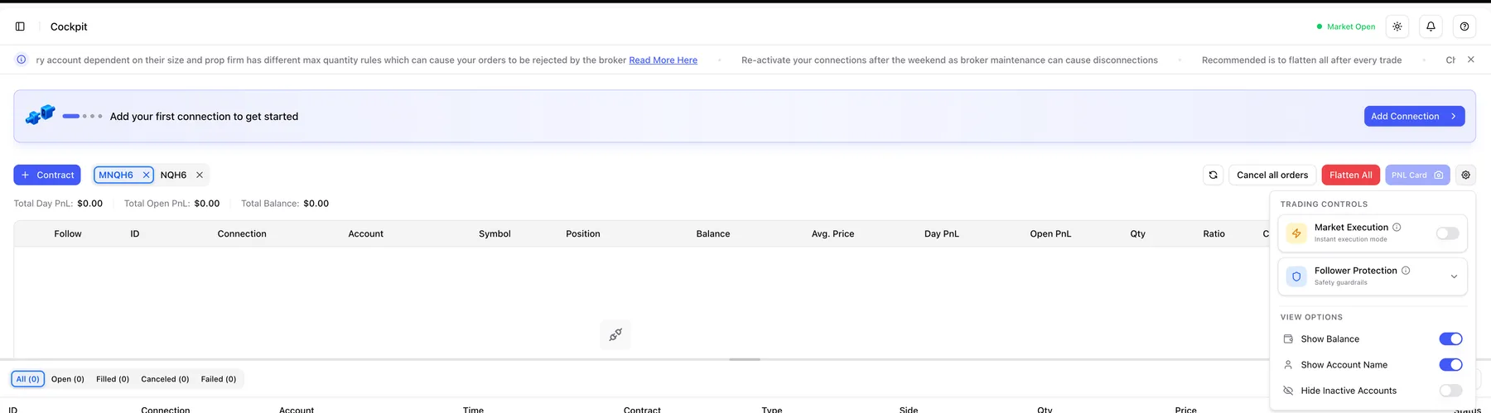Click the Connection column header in accounts table

coord(242,233)
